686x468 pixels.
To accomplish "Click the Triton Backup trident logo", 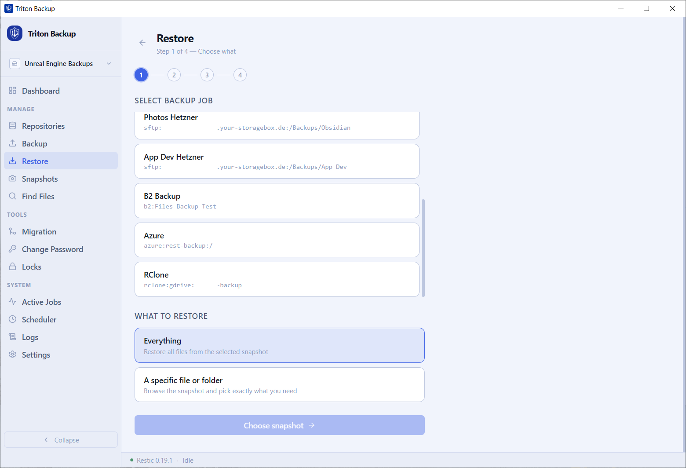I will (15, 33).
